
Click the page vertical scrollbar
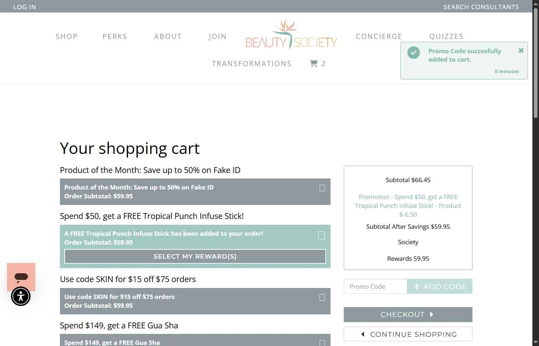536,63
